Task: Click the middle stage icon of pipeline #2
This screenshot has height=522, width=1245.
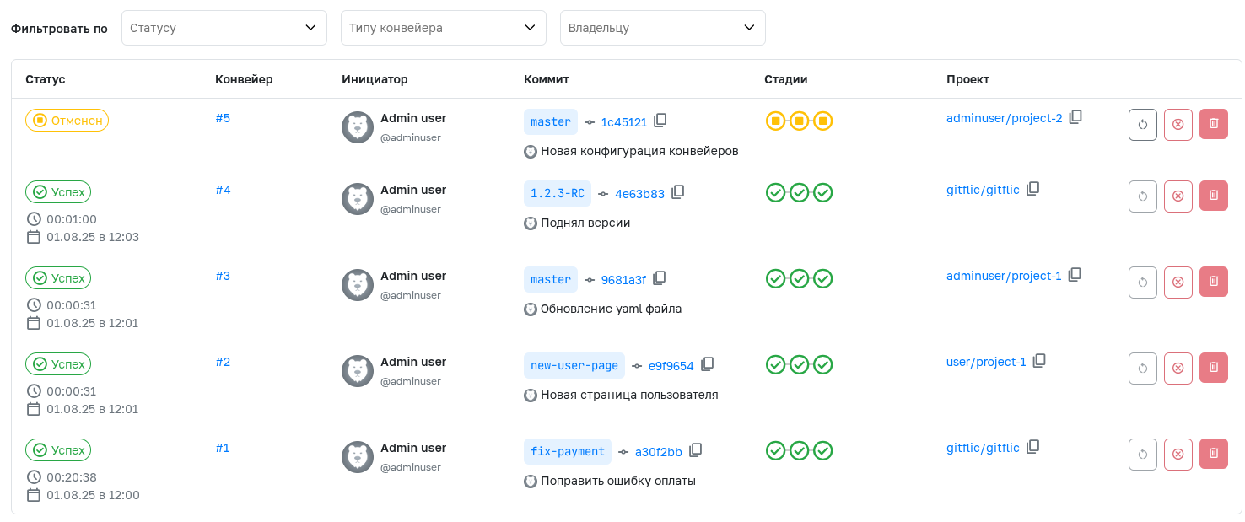Action: [x=799, y=364]
